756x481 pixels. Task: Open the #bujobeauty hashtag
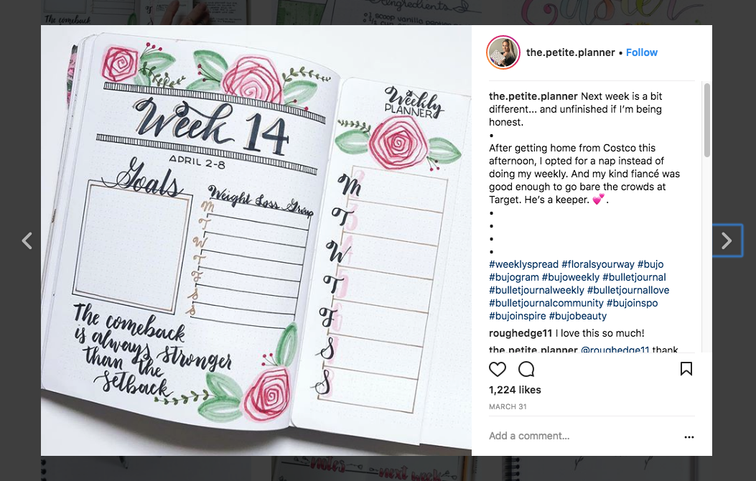[578, 316]
